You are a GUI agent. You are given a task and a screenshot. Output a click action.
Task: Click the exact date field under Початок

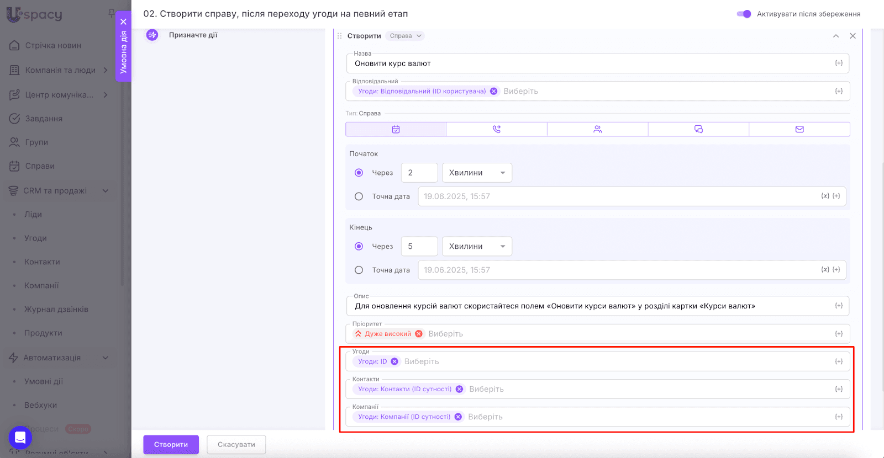click(632, 196)
